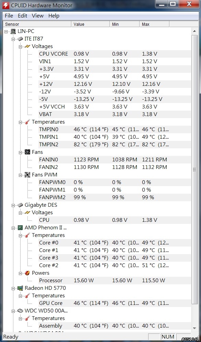This screenshot has width=201, height=342.
Task: Click the Gigabyte DES chip icon
Action: click(x=20, y=205)
